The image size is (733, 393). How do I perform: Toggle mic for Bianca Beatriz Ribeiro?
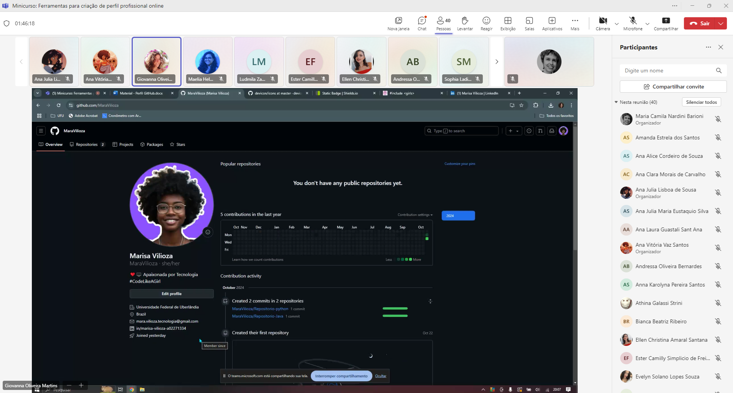tap(718, 321)
